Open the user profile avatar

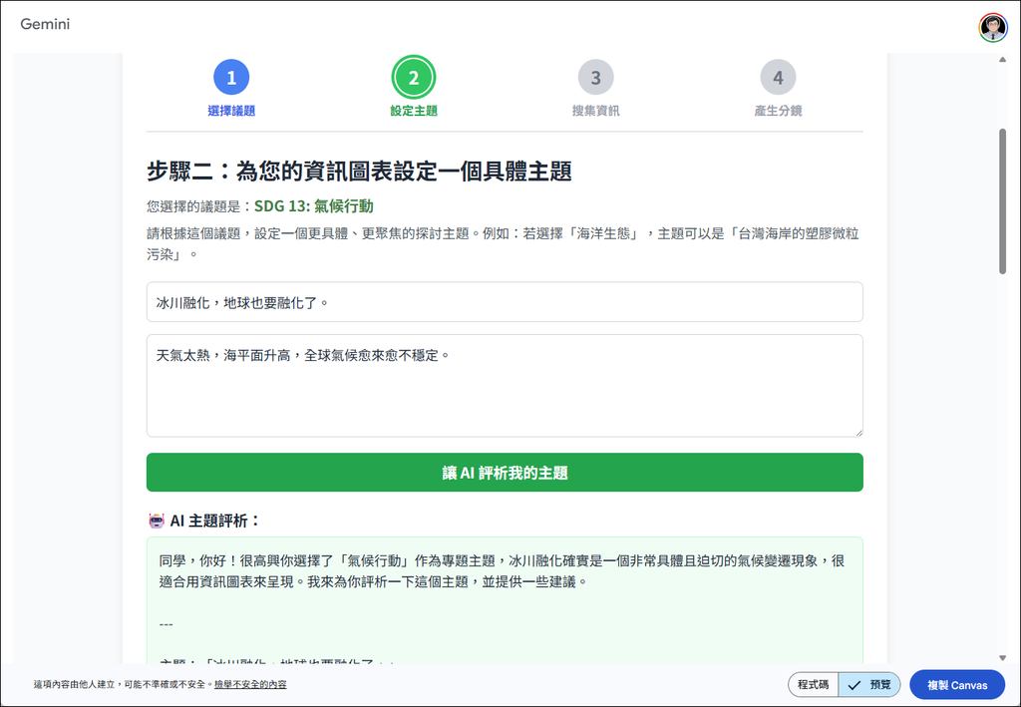tap(992, 27)
